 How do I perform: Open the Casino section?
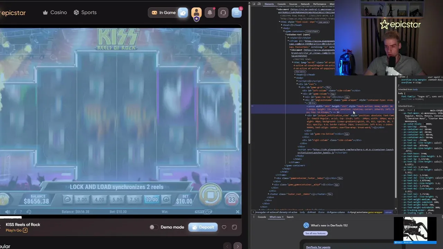coord(55,12)
